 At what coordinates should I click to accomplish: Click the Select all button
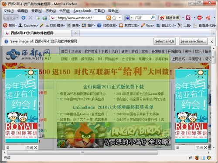coord(164,41)
